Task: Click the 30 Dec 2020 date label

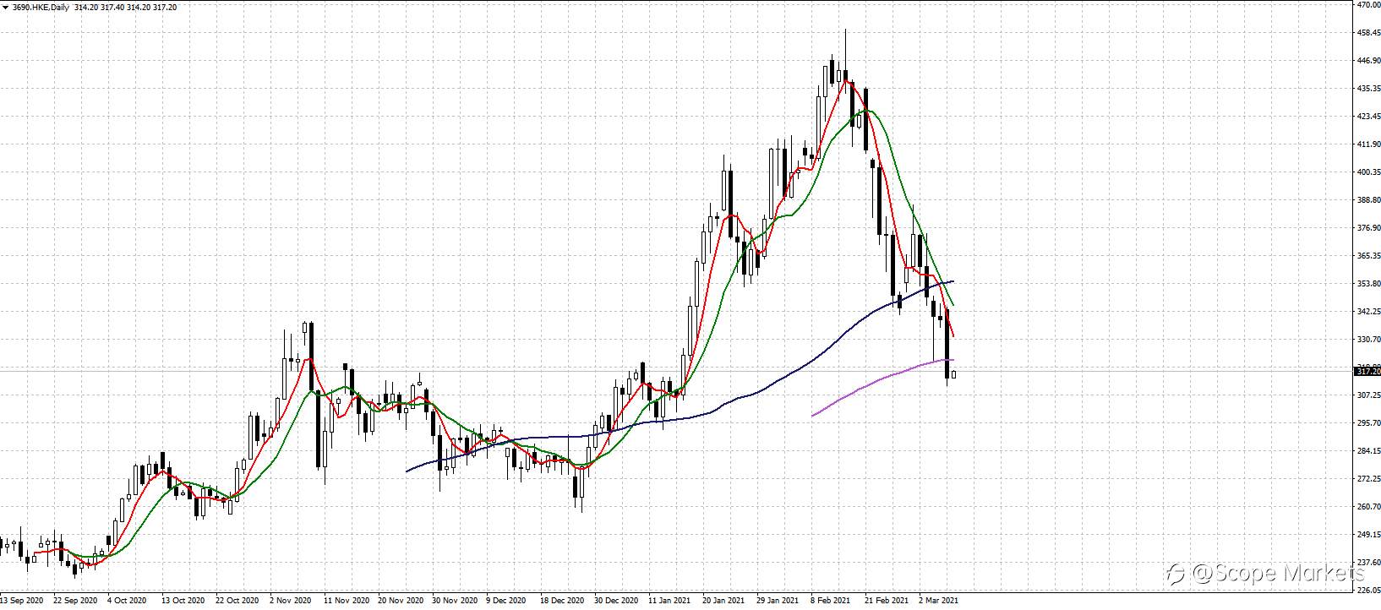Action: pos(616,602)
